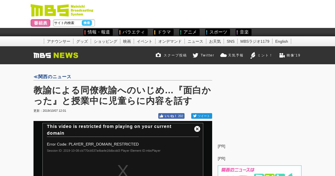The image size is (335, 176).
Task: Click the Error Code PLAYER_ERR_DOMAIN_RESTRICTED text
Action: [93, 144]
